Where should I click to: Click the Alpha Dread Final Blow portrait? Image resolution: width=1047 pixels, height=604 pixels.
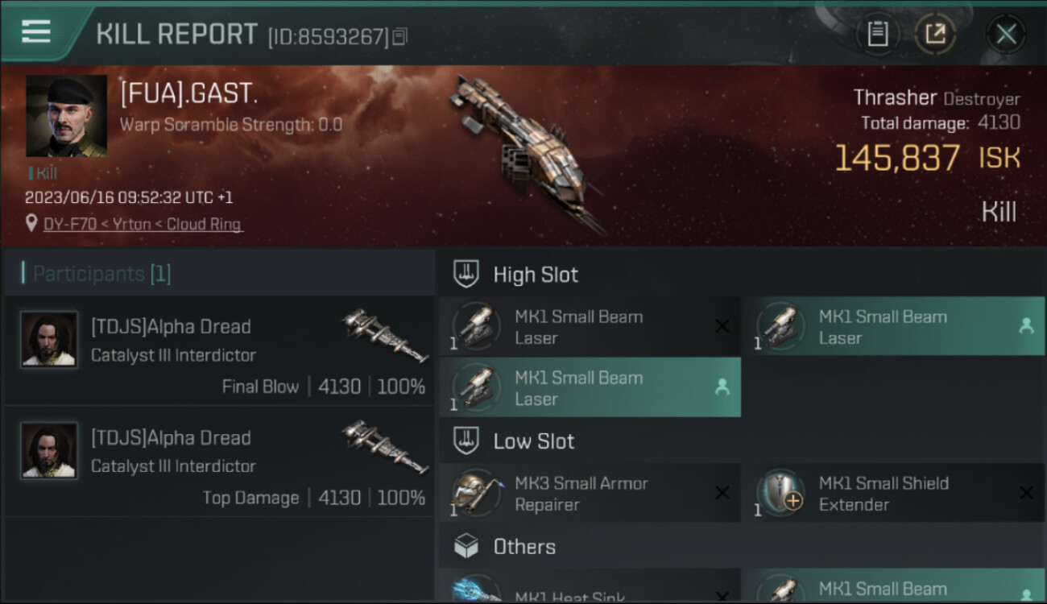49,340
